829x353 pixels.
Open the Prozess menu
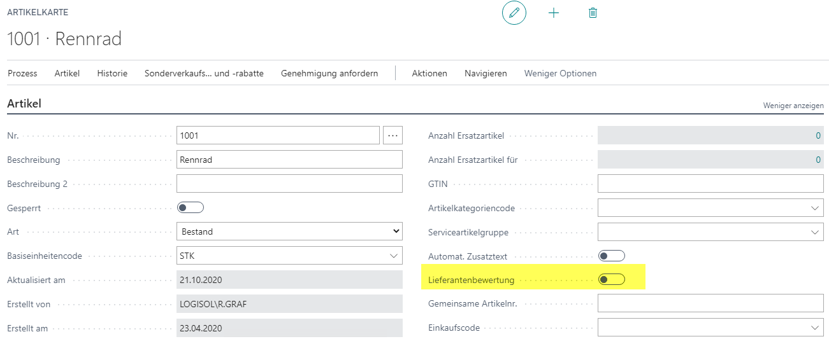tap(22, 73)
